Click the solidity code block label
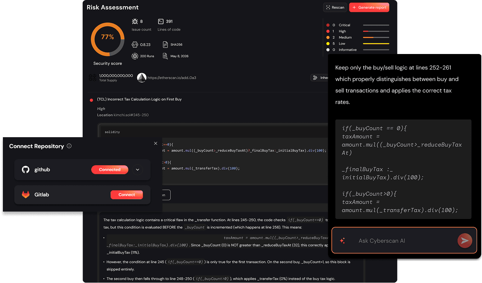The height and width of the screenshot is (283, 482). point(113,132)
